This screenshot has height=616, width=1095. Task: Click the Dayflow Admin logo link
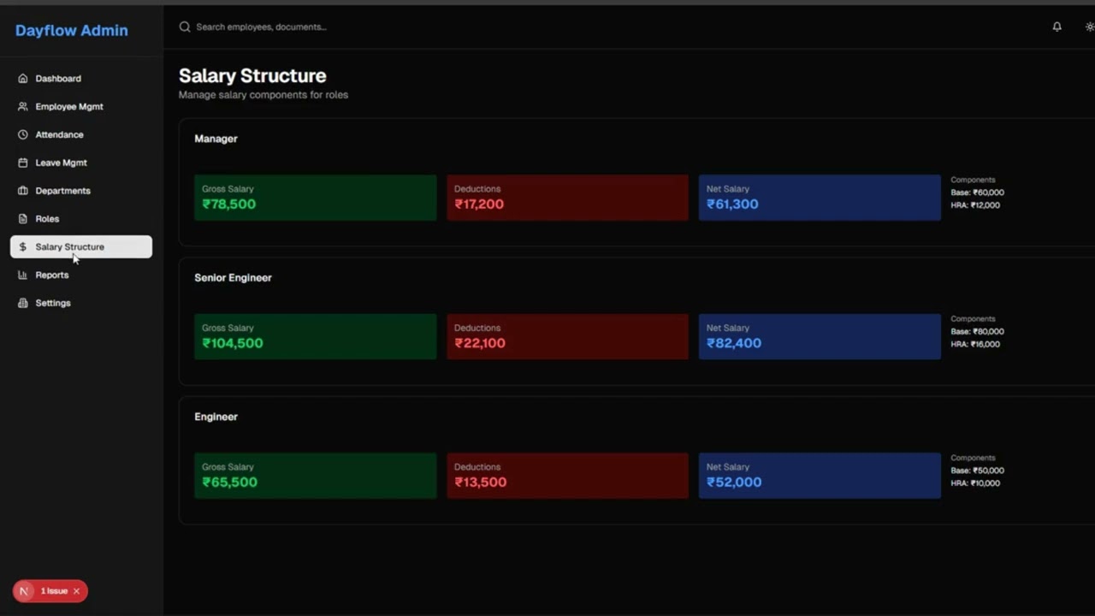tap(72, 31)
